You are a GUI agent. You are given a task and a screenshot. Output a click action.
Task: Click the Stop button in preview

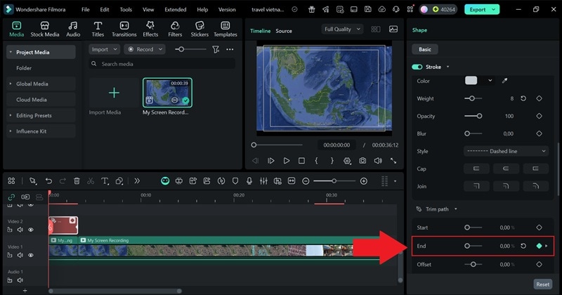click(x=302, y=161)
